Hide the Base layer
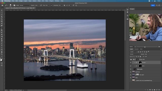This screenshot has width=162, height=91. pos(131,78)
